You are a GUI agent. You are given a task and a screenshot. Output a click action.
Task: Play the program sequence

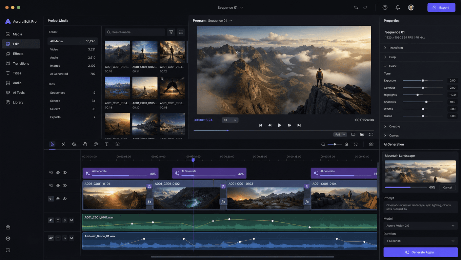click(280, 125)
